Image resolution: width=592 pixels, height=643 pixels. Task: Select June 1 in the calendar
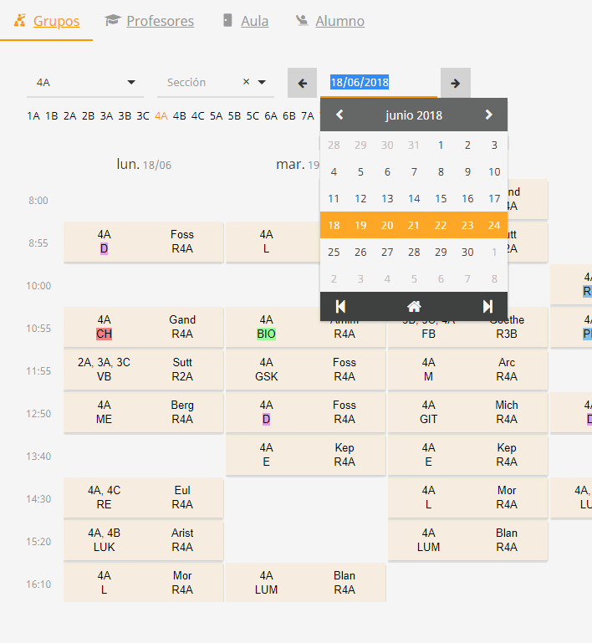pyautogui.click(x=441, y=145)
